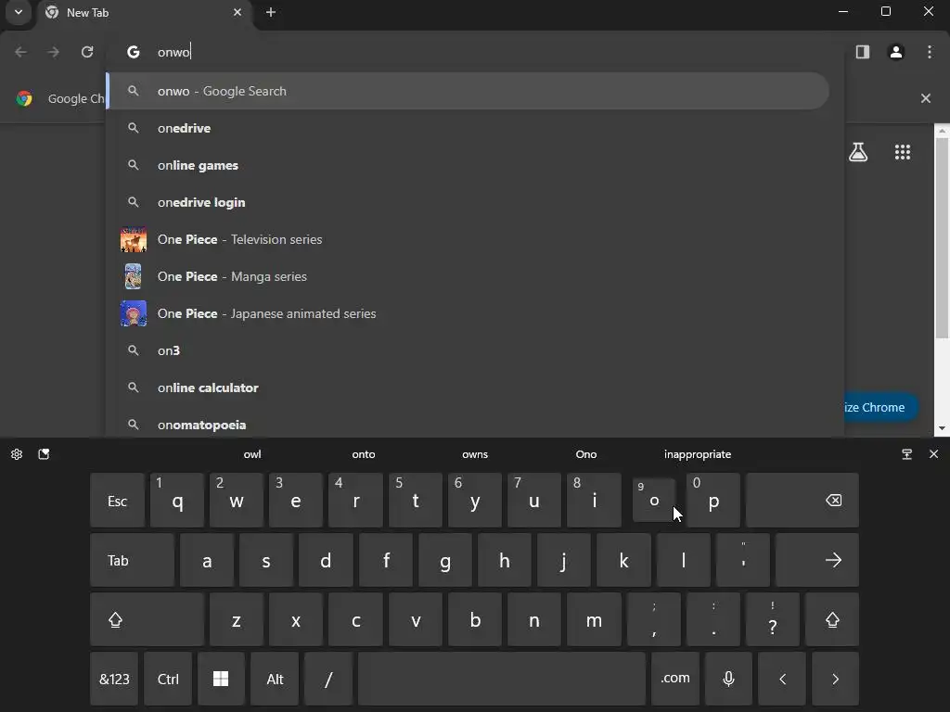Image resolution: width=950 pixels, height=712 pixels.
Task: Tap the Tab key
Action: 132,560
